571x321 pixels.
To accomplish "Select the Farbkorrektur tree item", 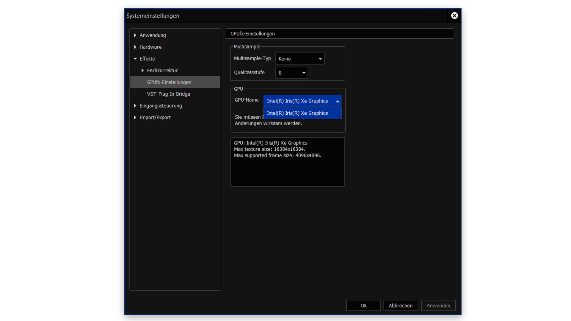I will (162, 70).
